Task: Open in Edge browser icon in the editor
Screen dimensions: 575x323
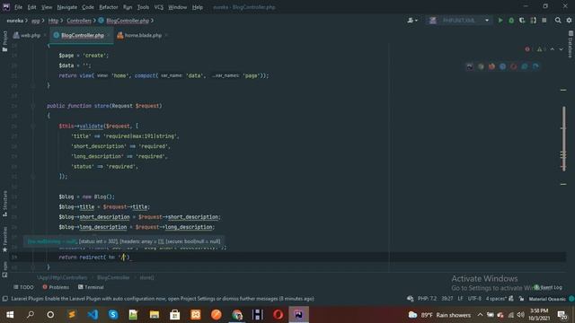Action: click(535, 66)
